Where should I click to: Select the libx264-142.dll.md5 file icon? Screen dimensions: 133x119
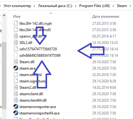[16, 30]
